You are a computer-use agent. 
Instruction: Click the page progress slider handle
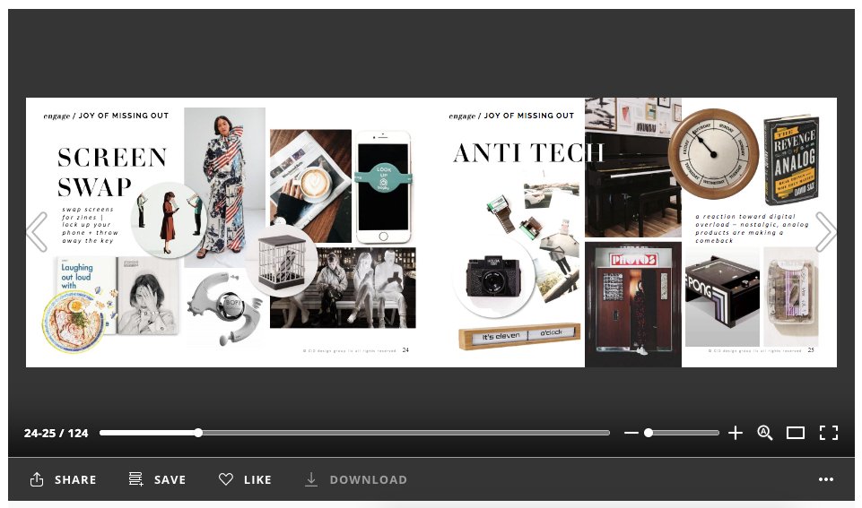click(x=198, y=433)
